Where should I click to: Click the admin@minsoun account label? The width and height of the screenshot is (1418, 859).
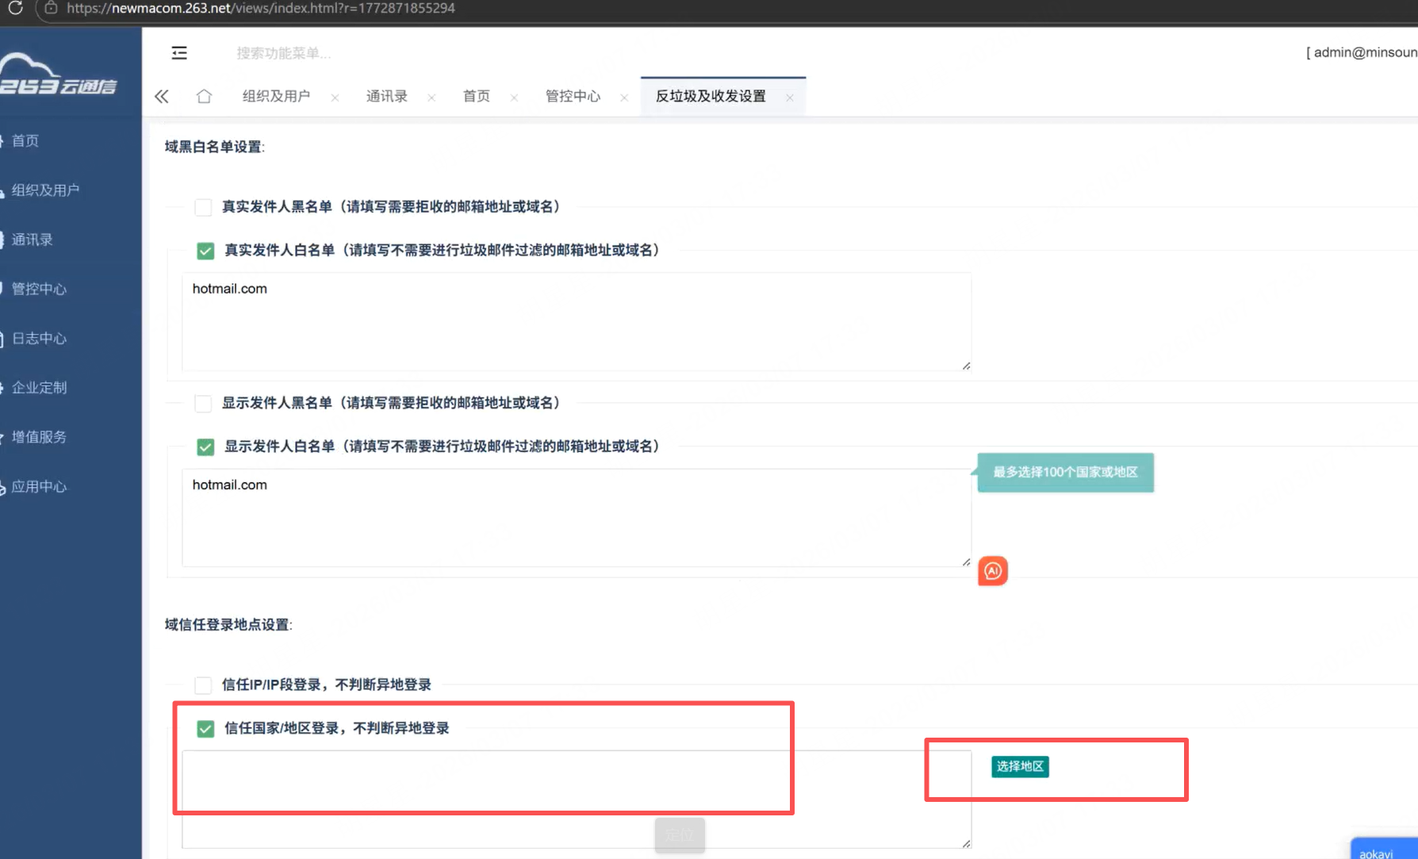coord(1361,52)
